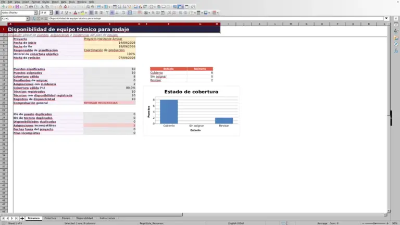Viewport: 400px width, 225px height.
Task: Click the Cut scissors icon
Action: point(42,7)
